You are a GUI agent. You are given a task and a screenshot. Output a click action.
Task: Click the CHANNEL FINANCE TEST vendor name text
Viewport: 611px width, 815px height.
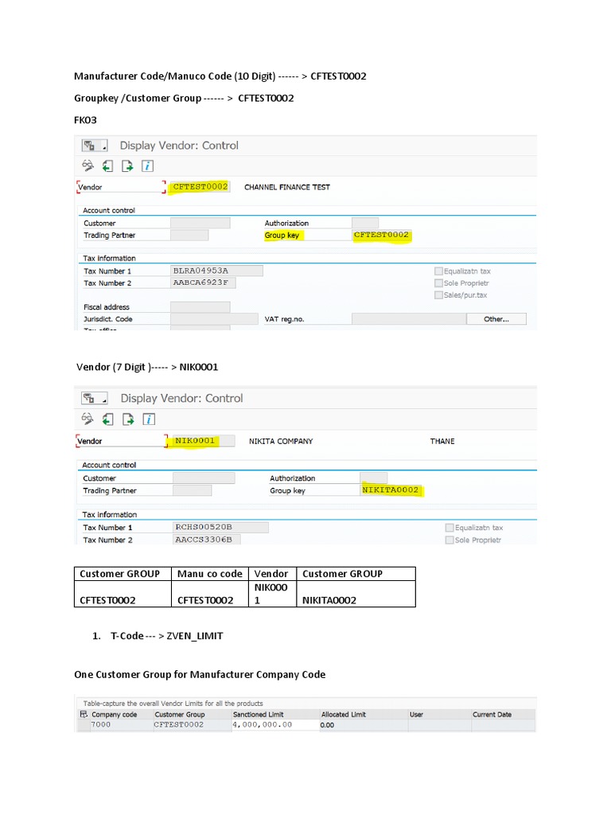[287, 187]
